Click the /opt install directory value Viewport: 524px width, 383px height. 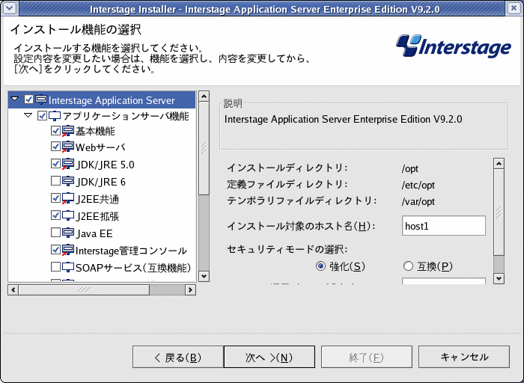[x=409, y=168]
